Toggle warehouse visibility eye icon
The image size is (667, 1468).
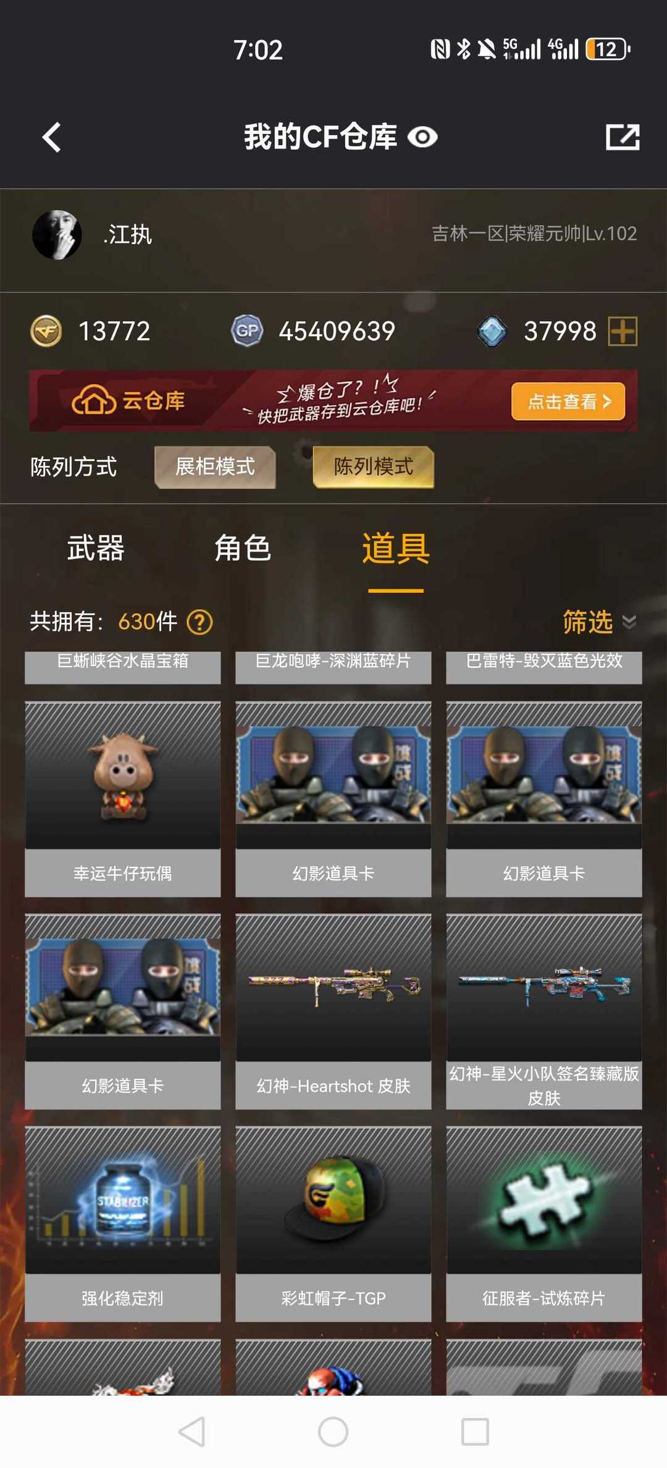[423, 137]
